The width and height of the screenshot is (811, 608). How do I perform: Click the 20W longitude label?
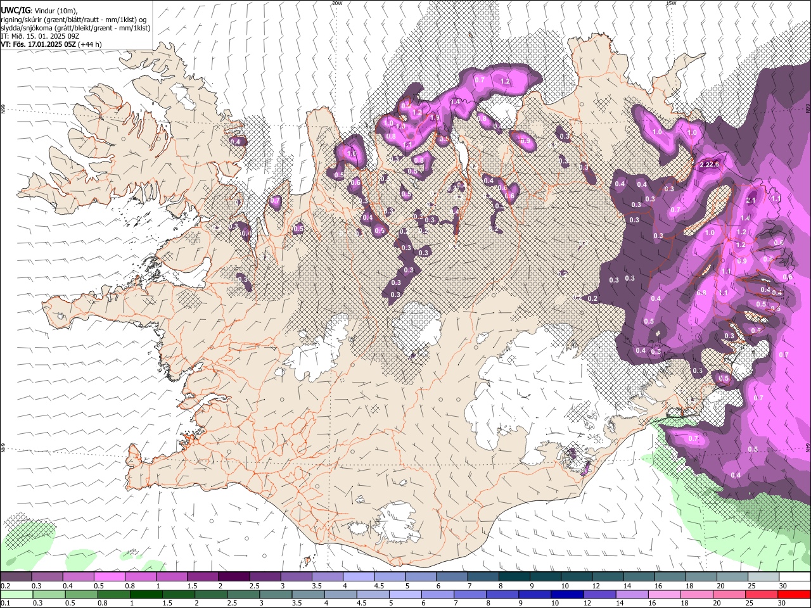coord(337,3)
